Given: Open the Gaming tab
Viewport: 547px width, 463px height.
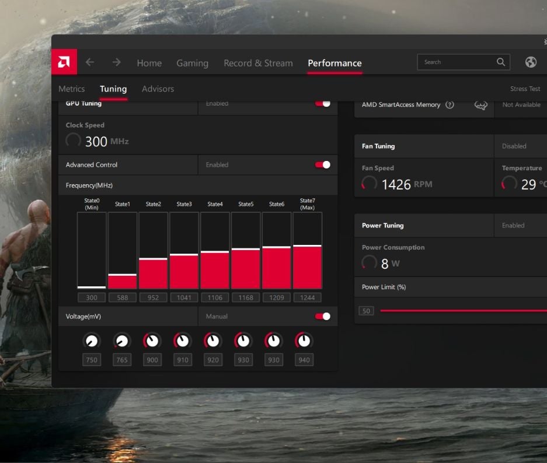Looking at the screenshot, I should point(192,63).
